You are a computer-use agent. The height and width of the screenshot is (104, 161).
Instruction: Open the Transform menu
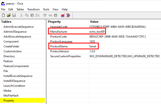click(33, 9)
